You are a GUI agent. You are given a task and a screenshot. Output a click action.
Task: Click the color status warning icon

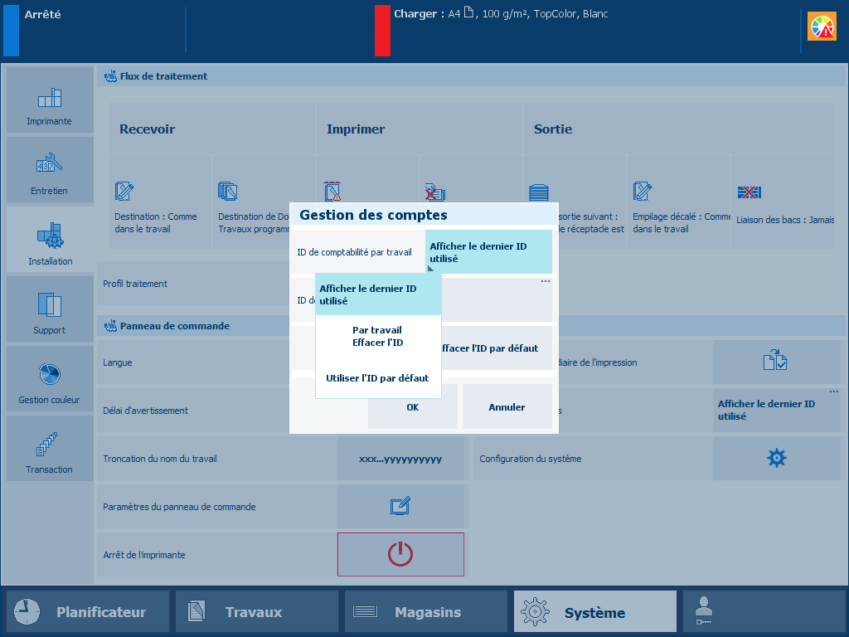tap(822, 27)
